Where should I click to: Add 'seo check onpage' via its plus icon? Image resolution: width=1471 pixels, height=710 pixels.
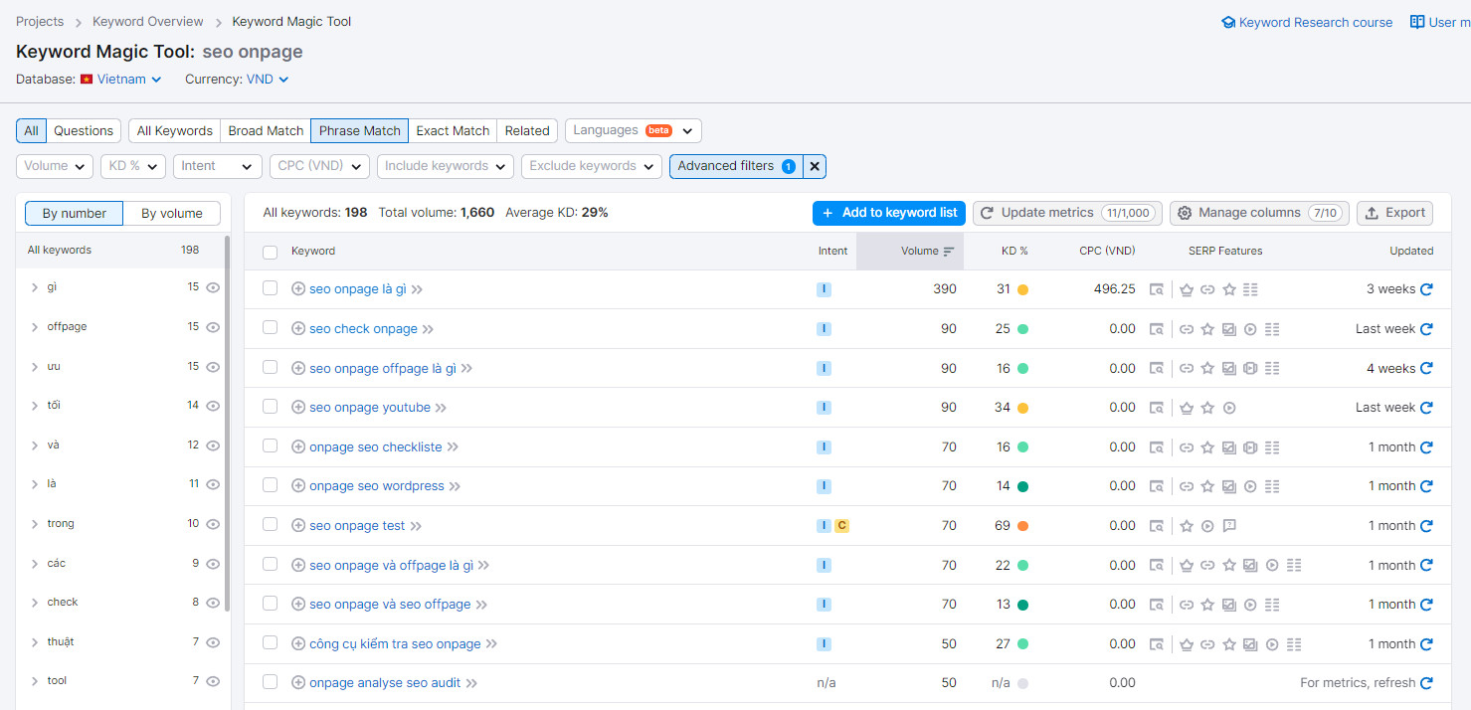[x=298, y=328]
